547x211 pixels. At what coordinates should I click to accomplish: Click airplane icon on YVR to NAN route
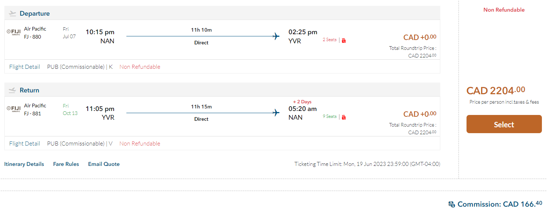click(276, 113)
